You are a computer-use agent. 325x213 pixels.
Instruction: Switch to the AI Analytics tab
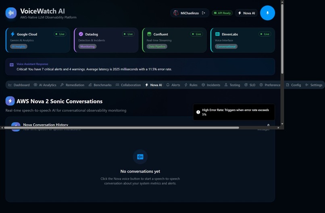[x=45, y=85]
